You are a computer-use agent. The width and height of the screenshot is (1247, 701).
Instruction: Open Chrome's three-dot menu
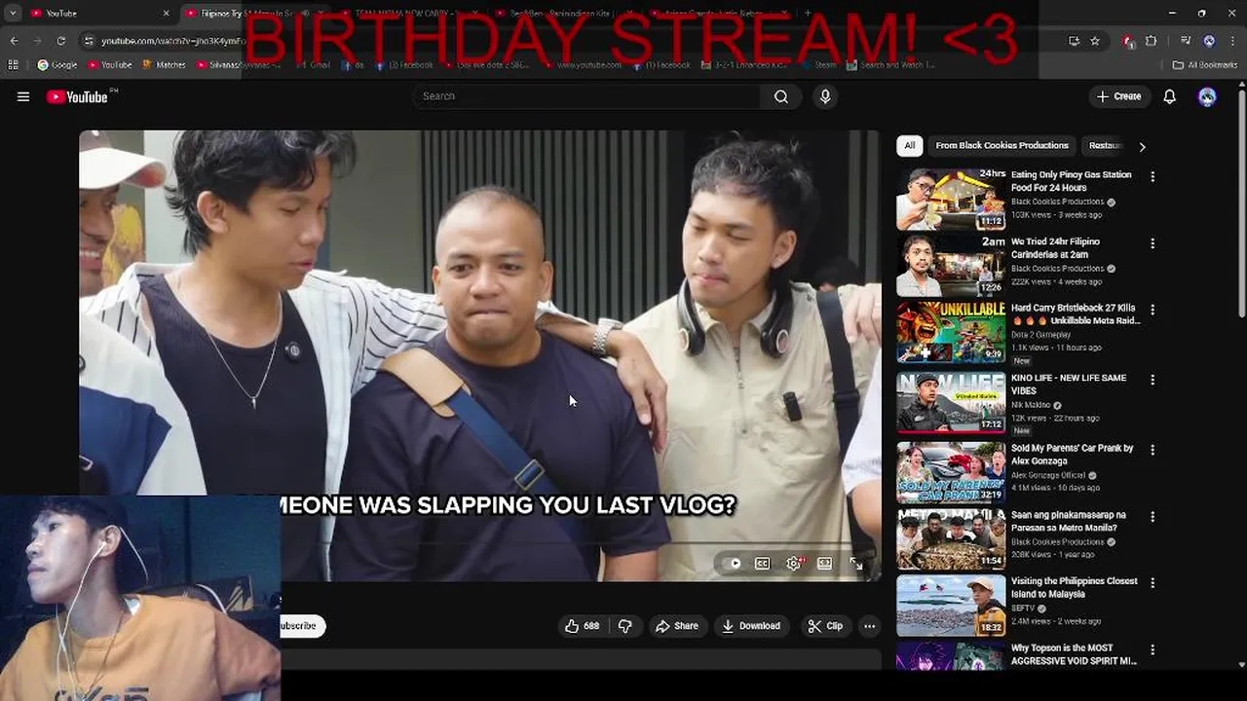coord(1232,41)
